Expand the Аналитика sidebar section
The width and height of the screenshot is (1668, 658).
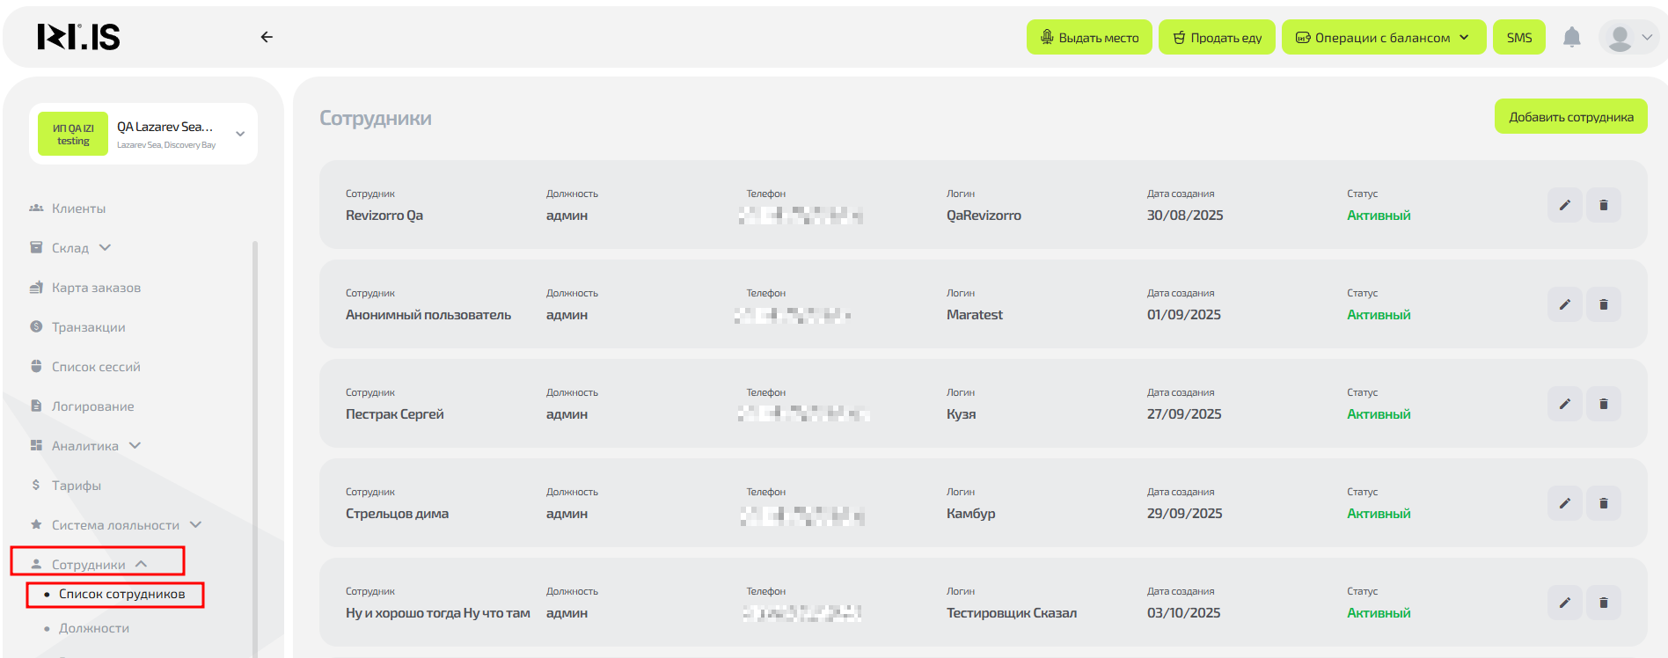(85, 446)
